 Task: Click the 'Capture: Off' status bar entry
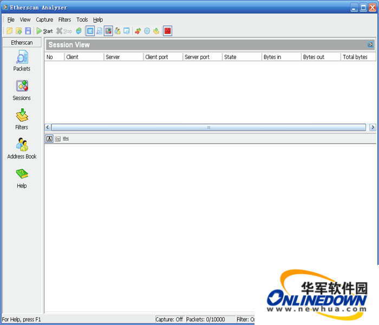[x=169, y=320]
